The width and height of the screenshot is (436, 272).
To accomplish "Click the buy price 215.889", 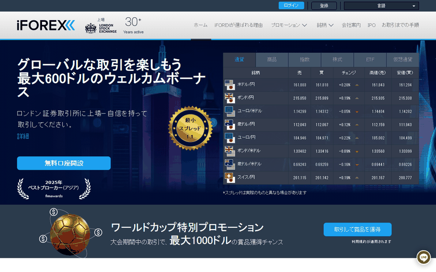I will point(322,98).
